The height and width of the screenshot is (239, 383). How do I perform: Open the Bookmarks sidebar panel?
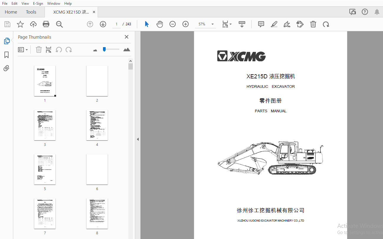(6, 55)
